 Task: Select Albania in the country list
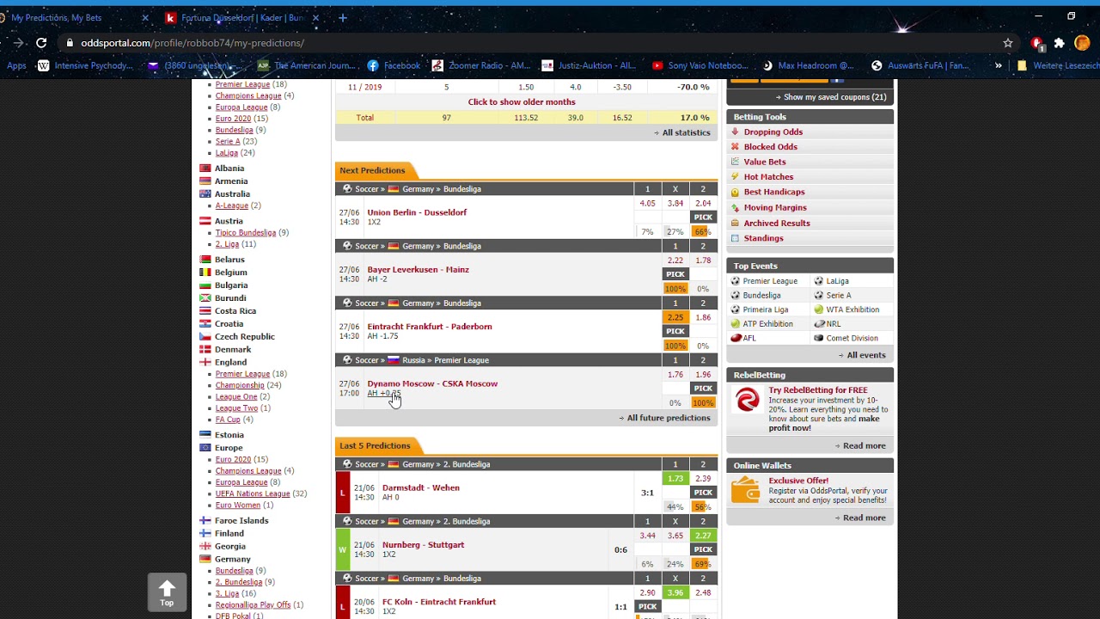click(x=229, y=169)
